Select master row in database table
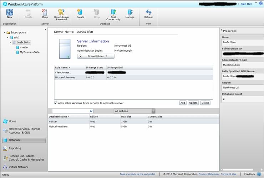264x178 pixels. pyautogui.click(x=133, y=121)
